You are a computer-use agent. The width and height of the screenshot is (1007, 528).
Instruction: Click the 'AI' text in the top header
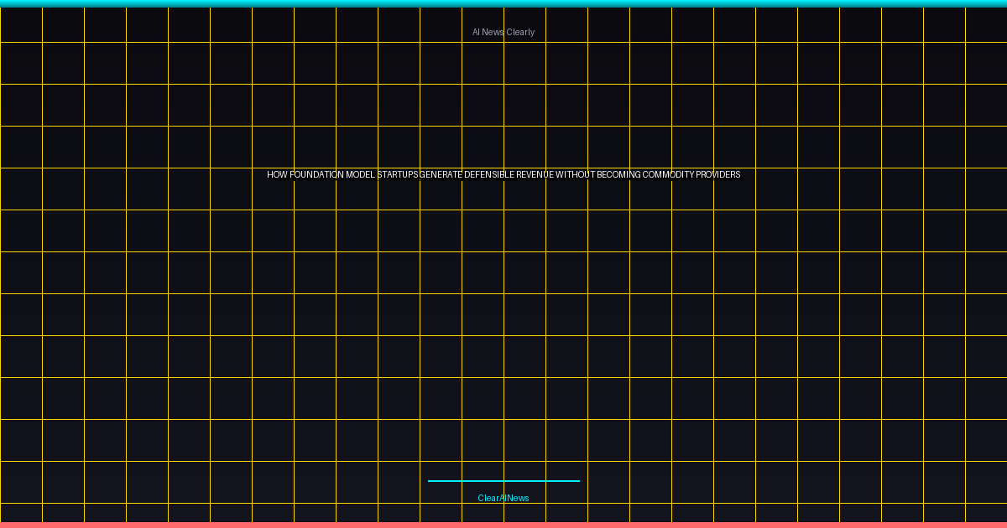pos(476,32)
